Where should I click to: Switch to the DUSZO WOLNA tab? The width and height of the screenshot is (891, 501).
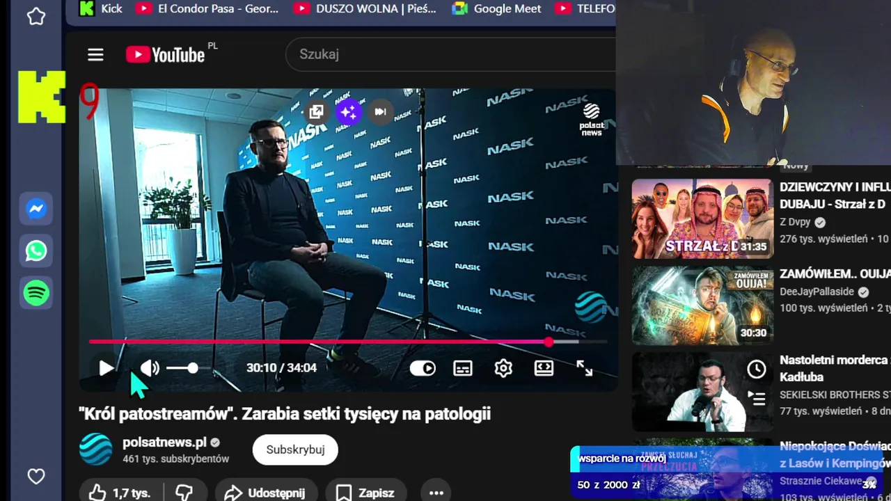tap(365, 8)
